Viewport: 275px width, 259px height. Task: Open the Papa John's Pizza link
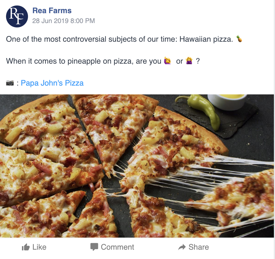[x=52, y=83]
